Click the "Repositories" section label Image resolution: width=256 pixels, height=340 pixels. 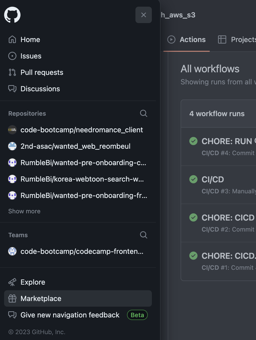point(27,113)
